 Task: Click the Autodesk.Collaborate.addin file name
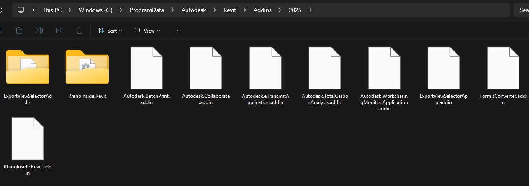pyautogui.click(x=206, y=99)
